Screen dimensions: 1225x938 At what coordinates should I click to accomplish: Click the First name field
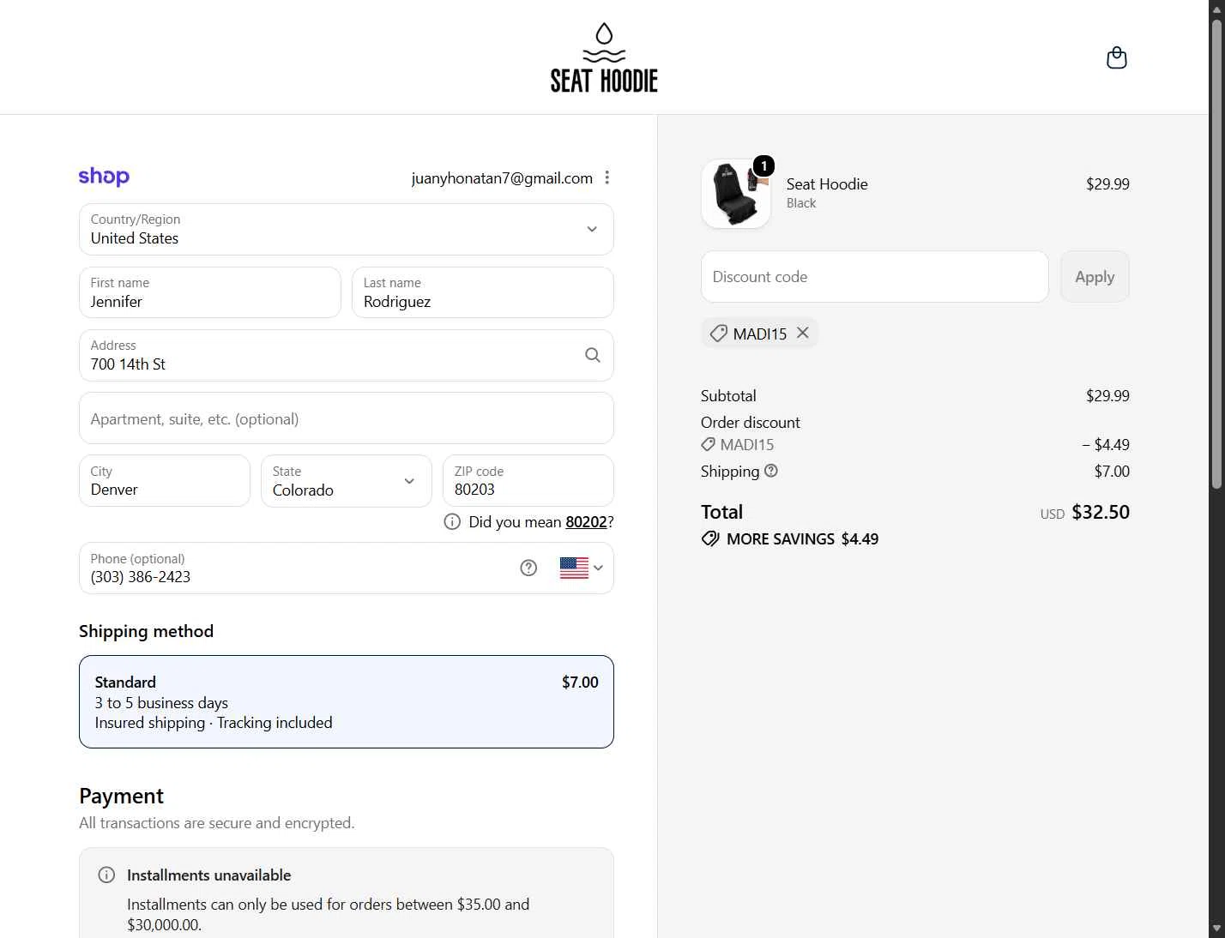(x=210, y=292)
